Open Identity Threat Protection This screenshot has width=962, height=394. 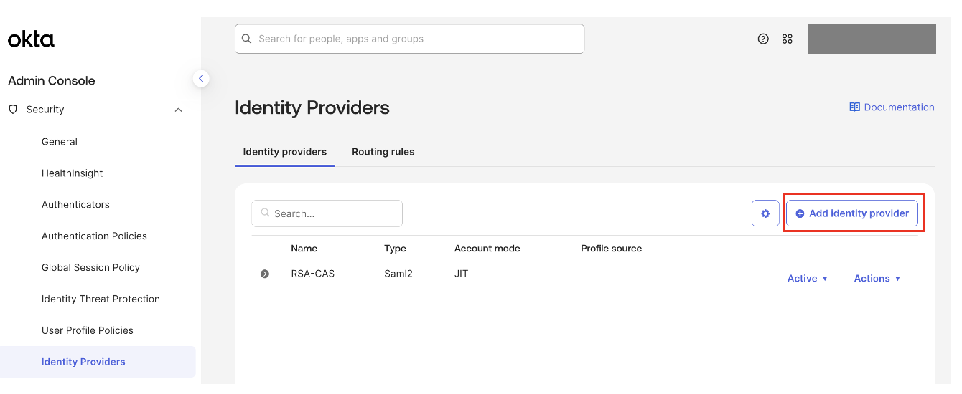tap(101, 299)
